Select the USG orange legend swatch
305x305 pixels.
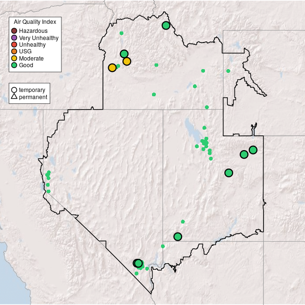tap(14, 51)
